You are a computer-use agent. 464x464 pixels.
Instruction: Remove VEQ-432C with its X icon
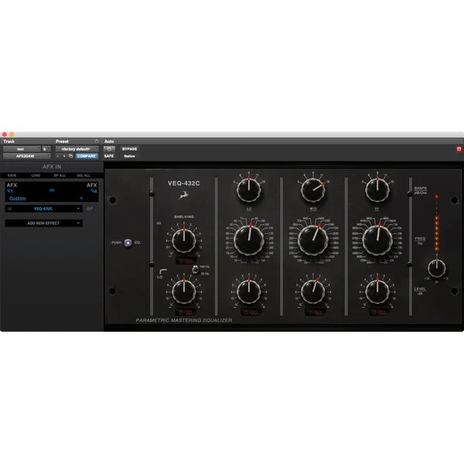pos(10,209)
